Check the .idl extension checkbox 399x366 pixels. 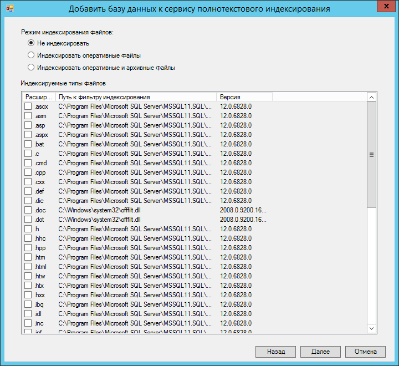point(28,314)
